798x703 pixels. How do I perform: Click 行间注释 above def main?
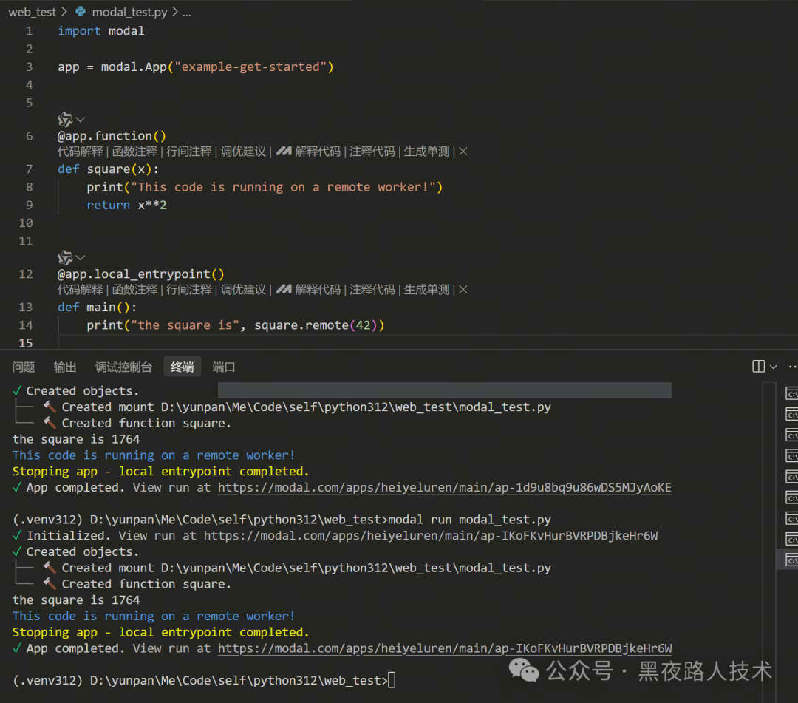(x=189, y=290)
